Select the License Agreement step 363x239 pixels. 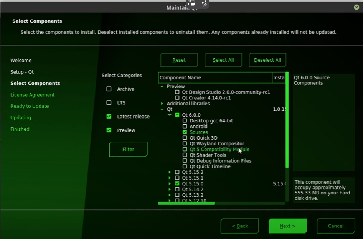point(32,95)
